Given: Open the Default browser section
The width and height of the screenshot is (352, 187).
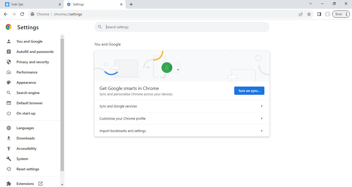Looking at the screenshot, I should (x=30, y=103).
